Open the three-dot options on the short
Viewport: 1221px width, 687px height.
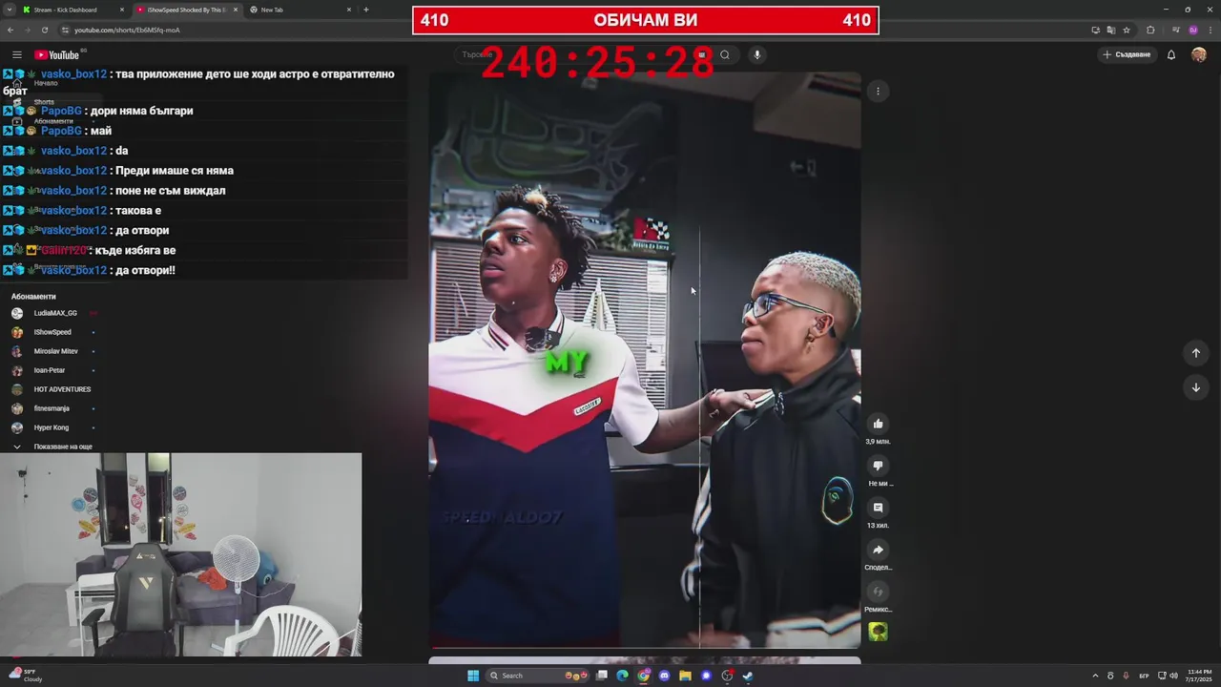point(878,92)
